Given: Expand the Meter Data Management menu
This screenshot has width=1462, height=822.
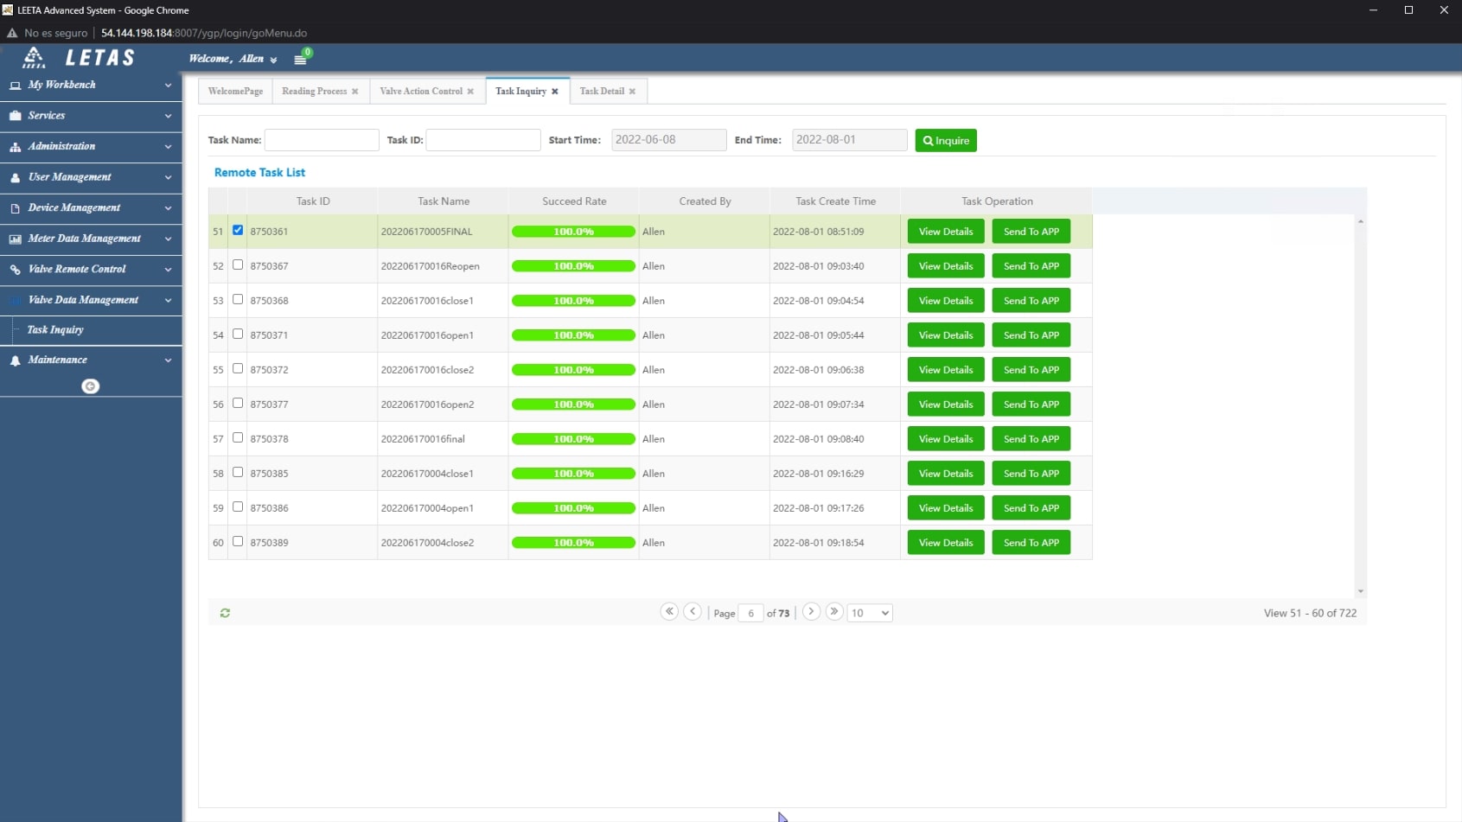Looking at the screenshot, I should click(91, 239).
